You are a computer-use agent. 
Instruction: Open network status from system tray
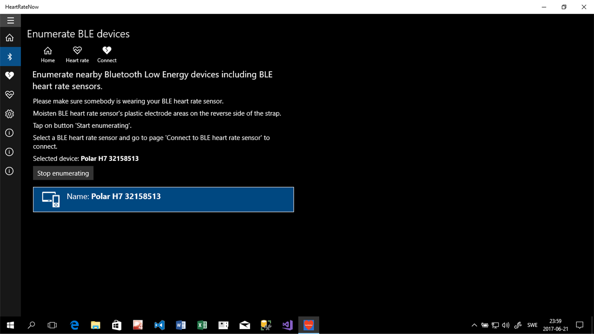click(x=495, y=325)
